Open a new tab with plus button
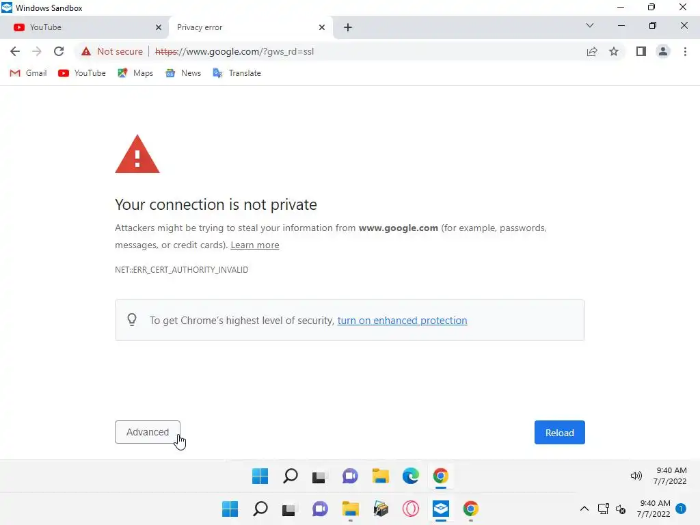 click(x=348, y=27)
